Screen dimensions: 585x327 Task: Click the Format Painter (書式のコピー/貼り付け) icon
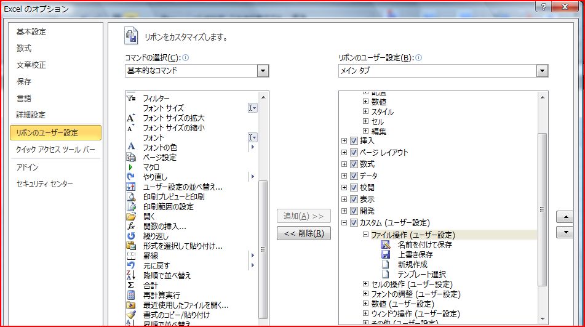point(131,315)
